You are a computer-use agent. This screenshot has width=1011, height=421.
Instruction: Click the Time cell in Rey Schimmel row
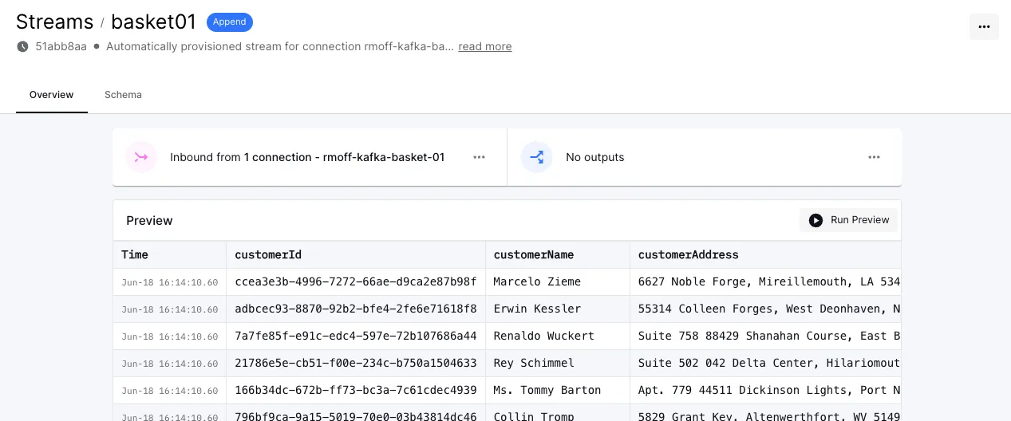(x=170, y=363)
